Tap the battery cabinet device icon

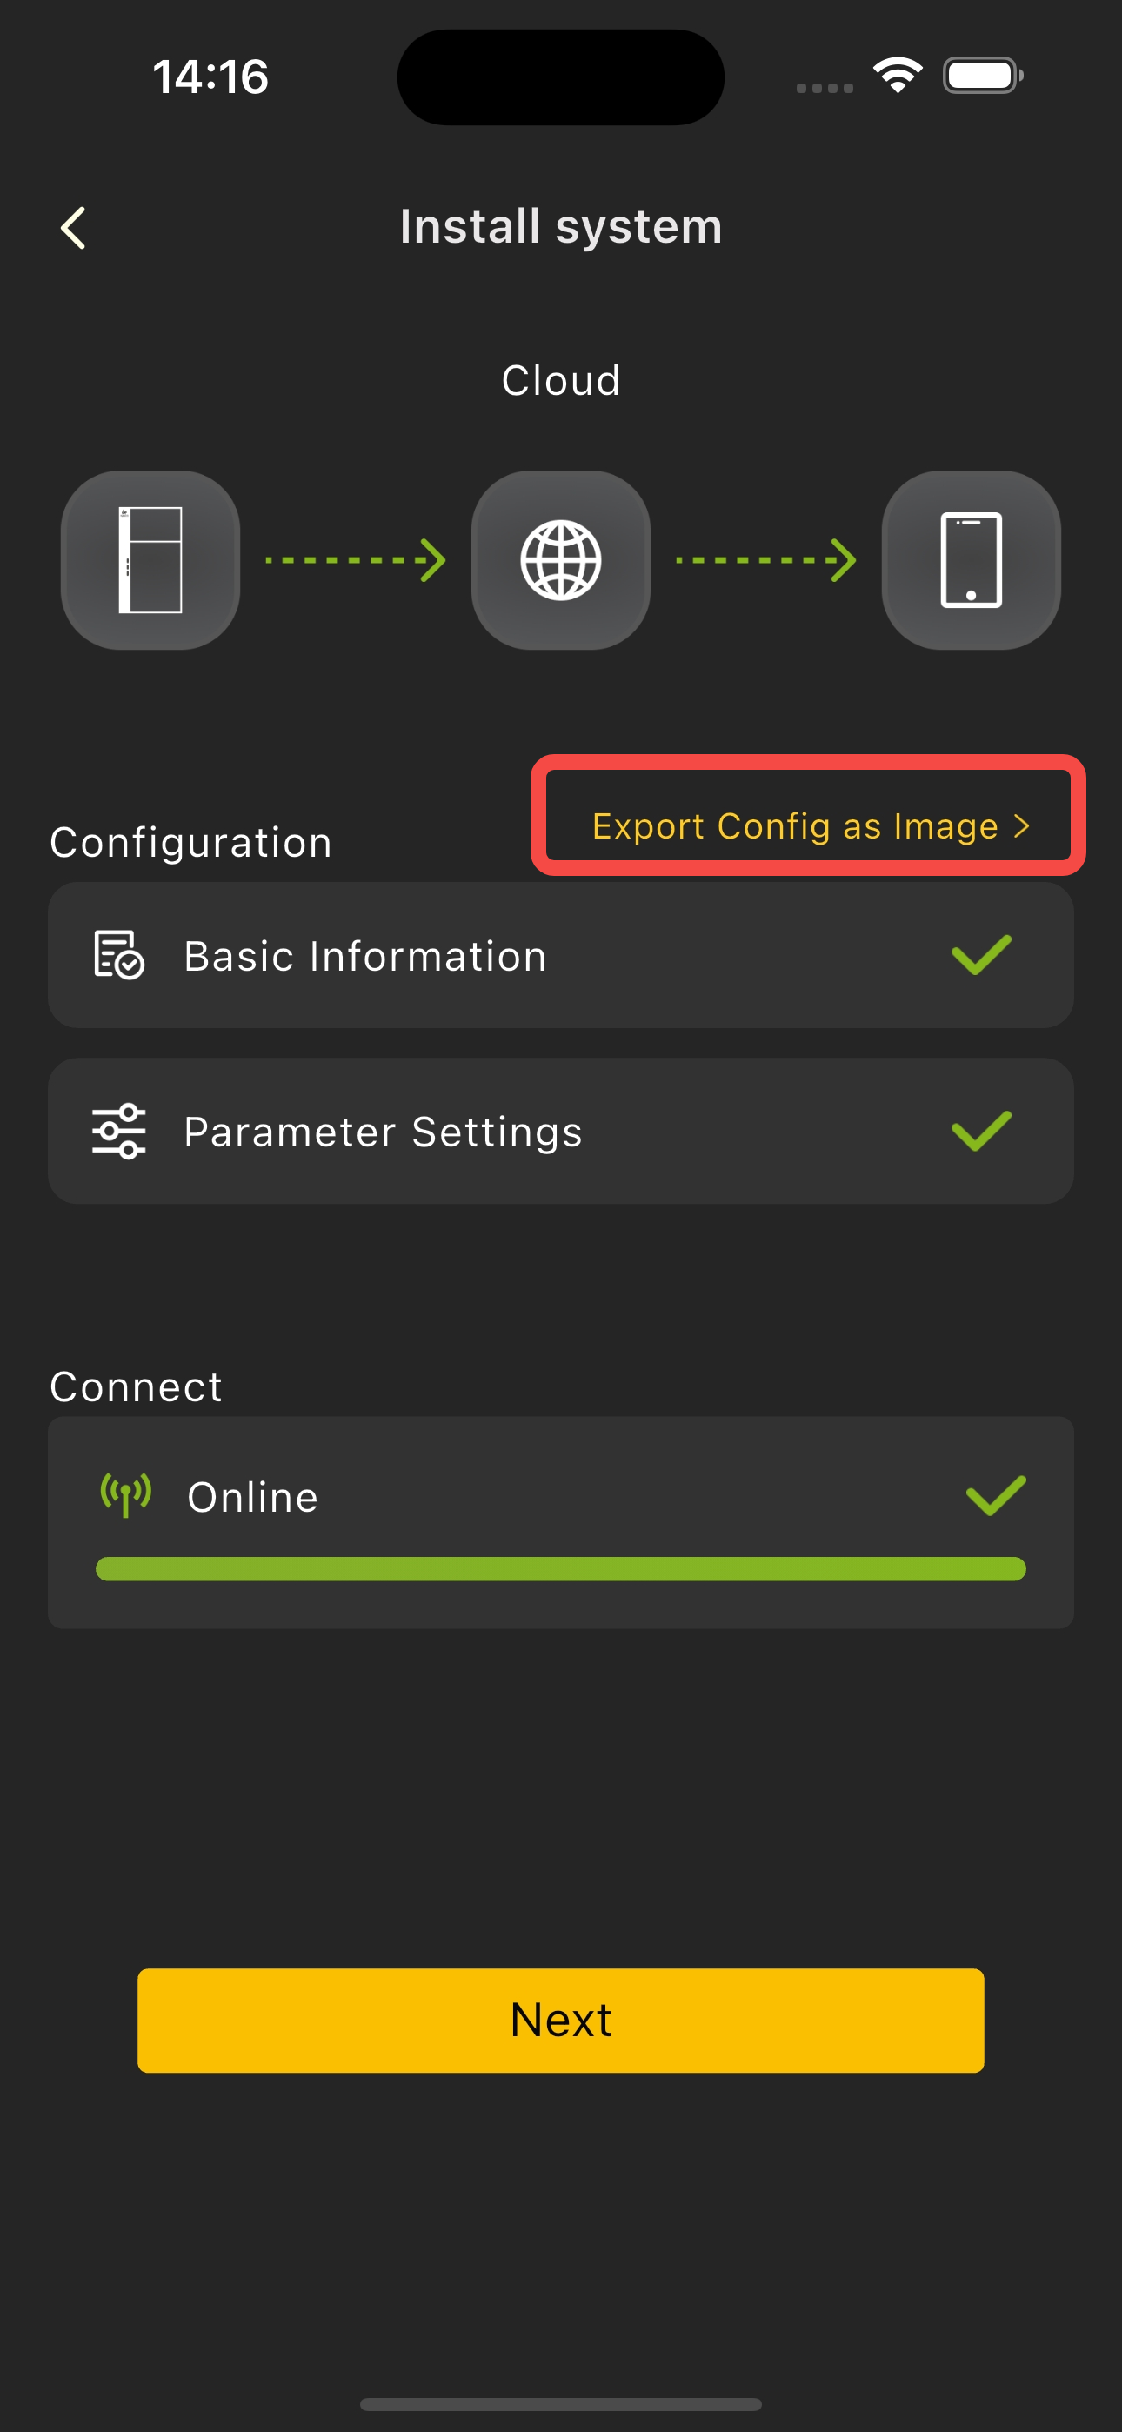click(x=150, y=560)
